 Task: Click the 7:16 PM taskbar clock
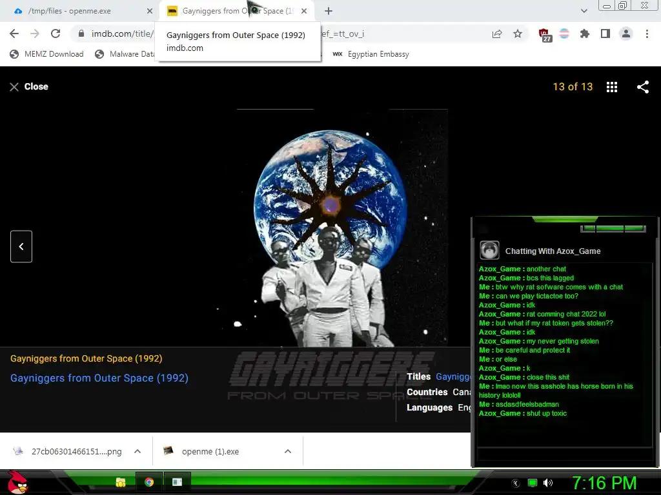click(x=604, y=483)
